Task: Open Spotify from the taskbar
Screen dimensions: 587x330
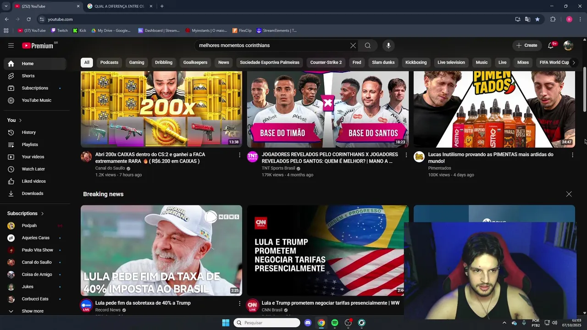Action: point(335,323)
